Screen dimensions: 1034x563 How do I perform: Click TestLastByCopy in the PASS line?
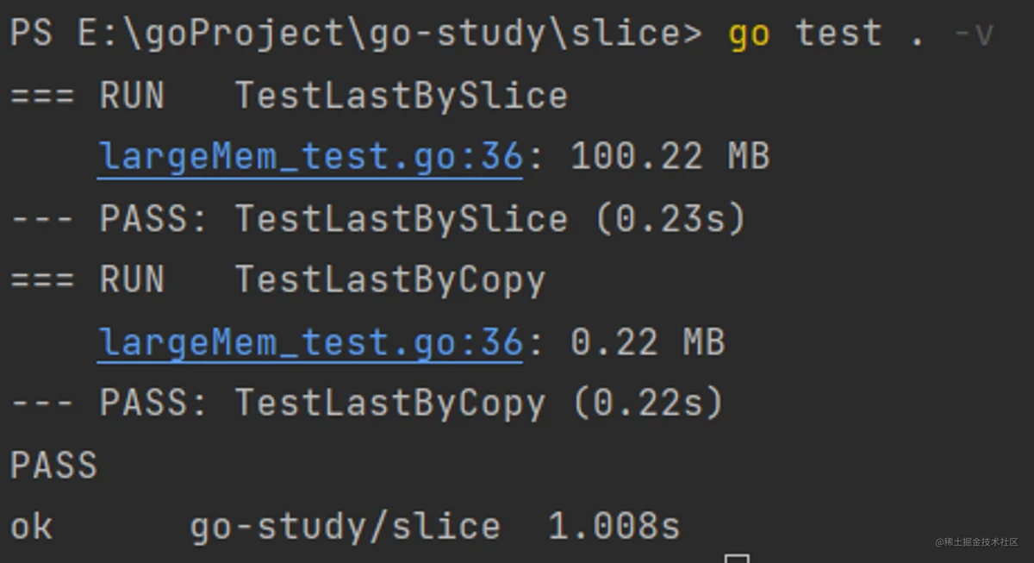pos(390,403)
